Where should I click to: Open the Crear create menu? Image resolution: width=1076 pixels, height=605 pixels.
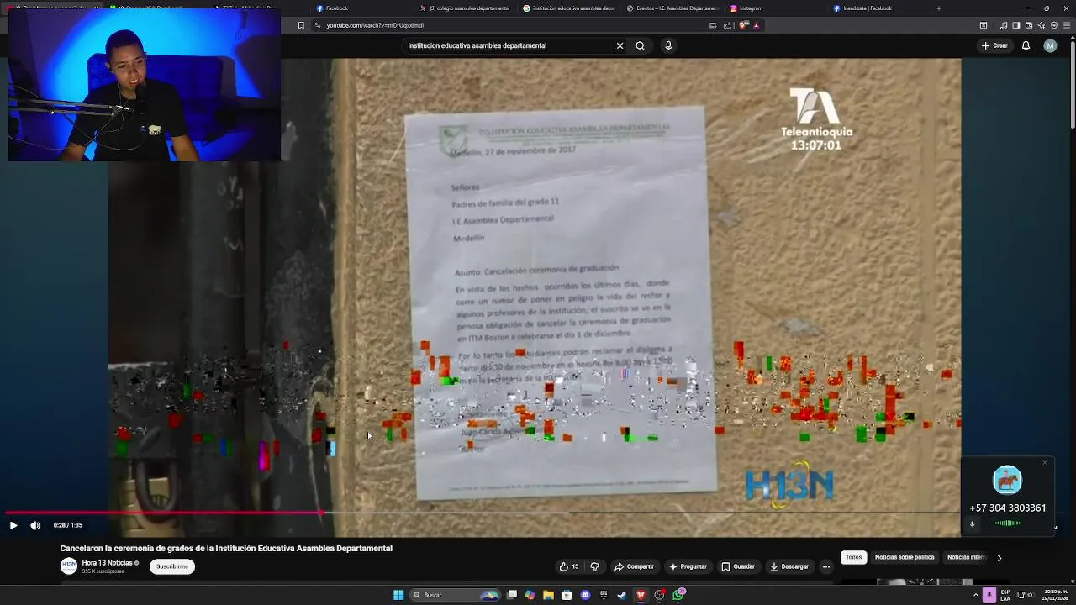[x=994, y=45]
